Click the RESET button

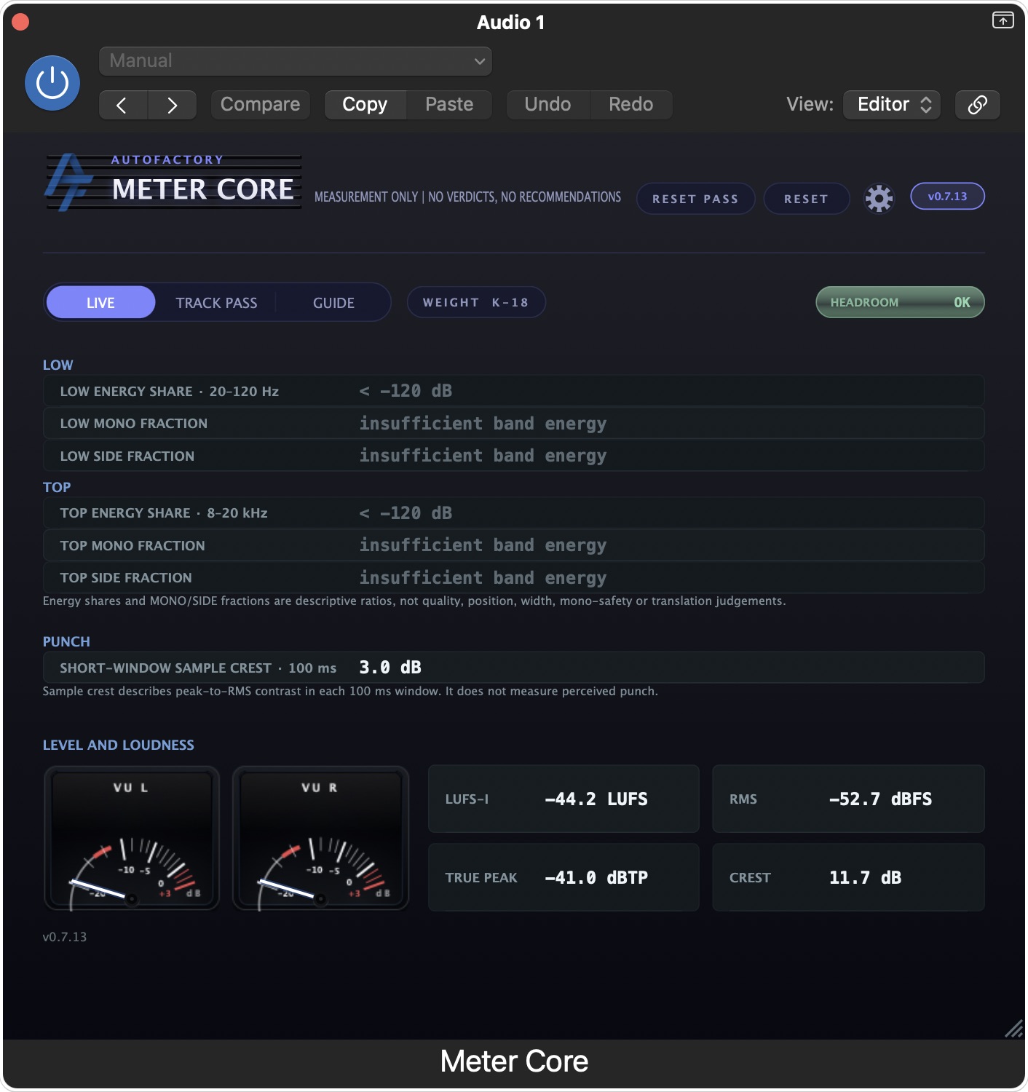click(806, 199)
